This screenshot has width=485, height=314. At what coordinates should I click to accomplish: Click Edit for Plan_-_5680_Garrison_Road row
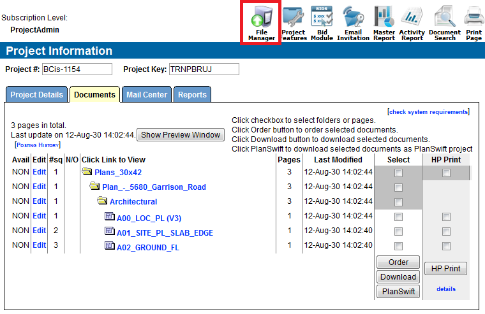tap(40, 187)
